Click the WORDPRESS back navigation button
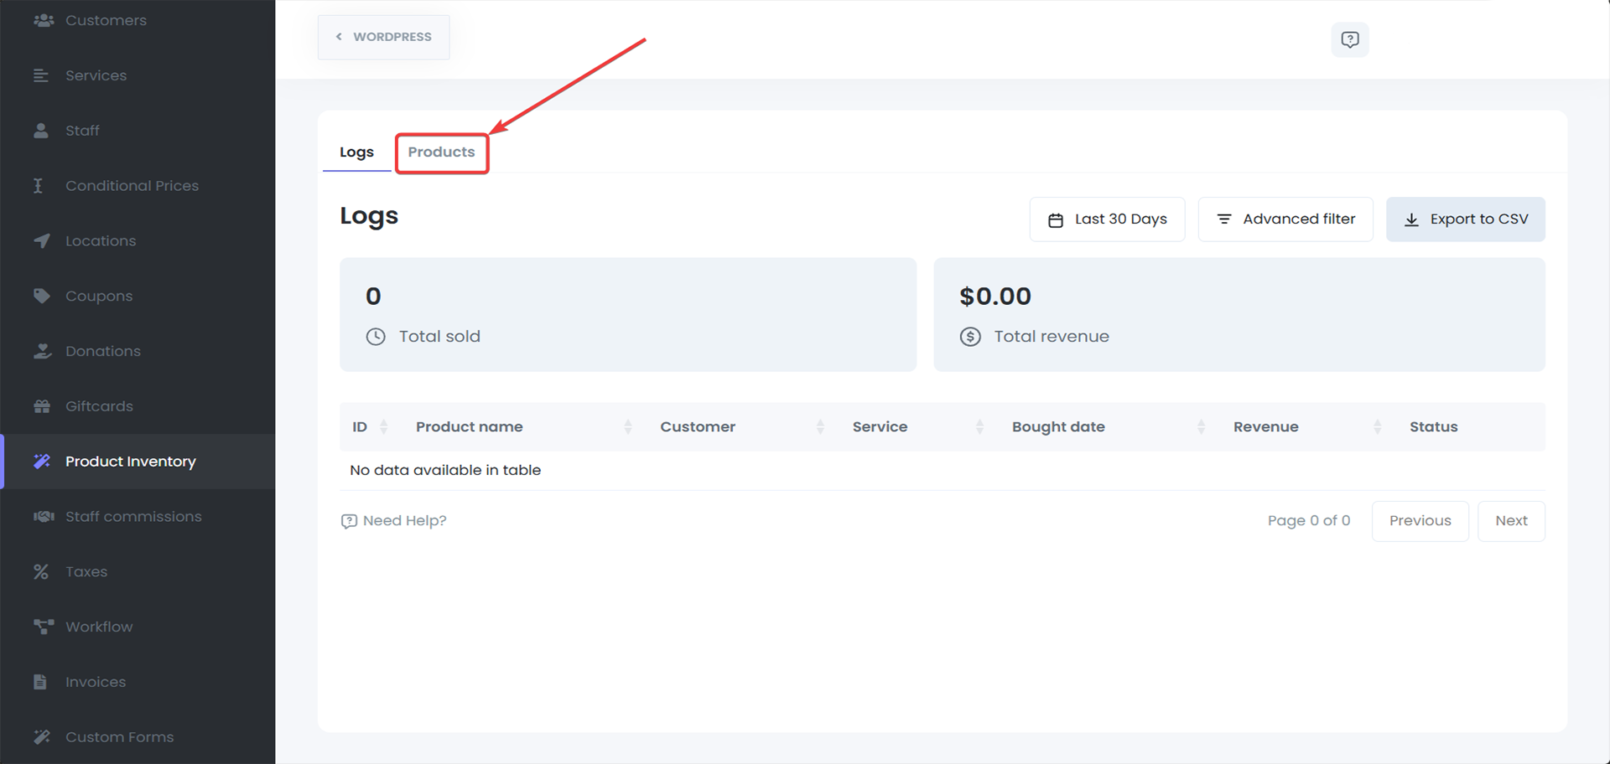Image resolution: width=1610 pixels, height=764 pixels. tap(382, 37)
